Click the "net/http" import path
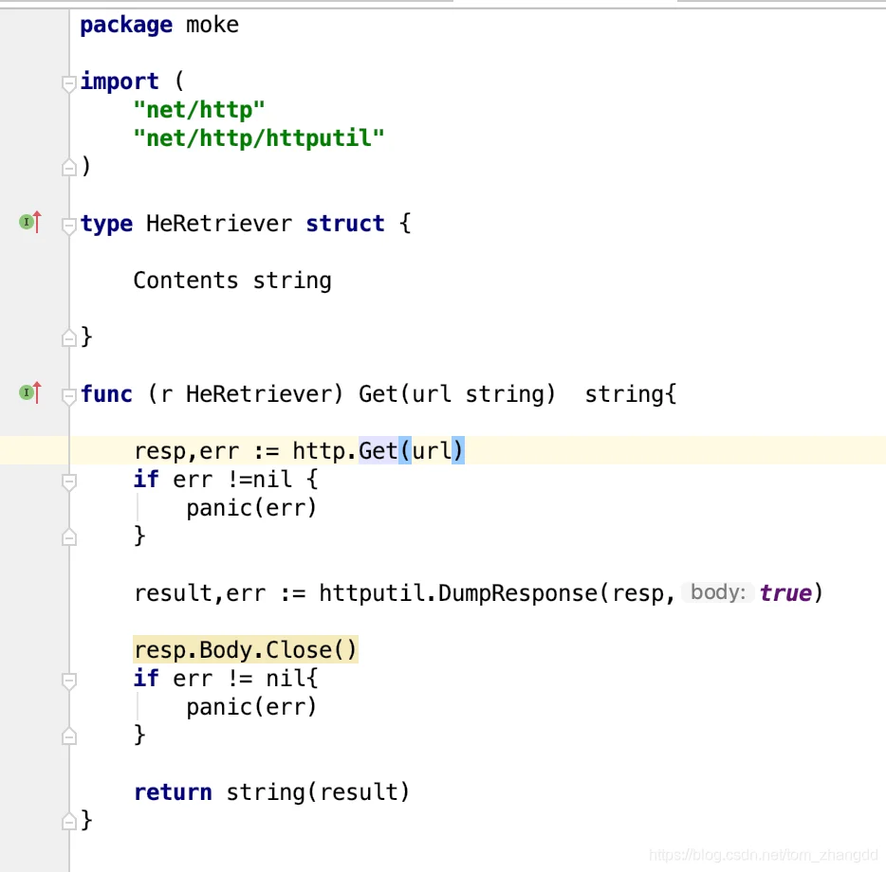Image resolution: width=886 pixels, height=872 pixels. click(198, 110)
